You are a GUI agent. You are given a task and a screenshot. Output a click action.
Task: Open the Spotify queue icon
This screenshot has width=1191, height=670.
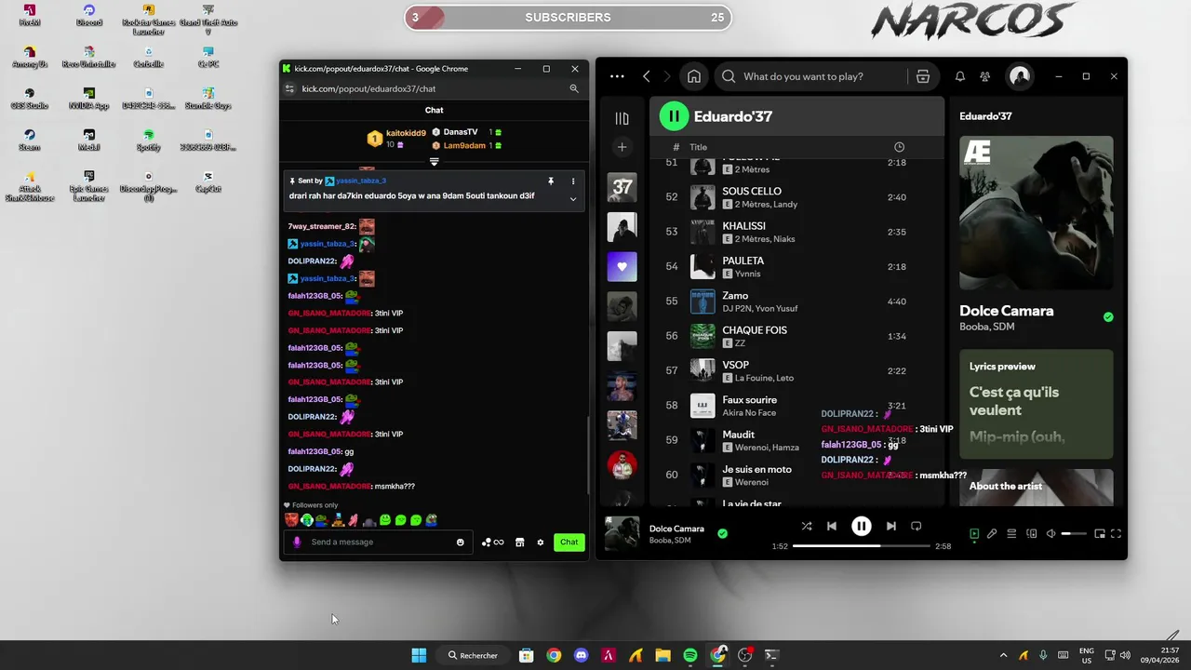click(x=1011, y=534)
